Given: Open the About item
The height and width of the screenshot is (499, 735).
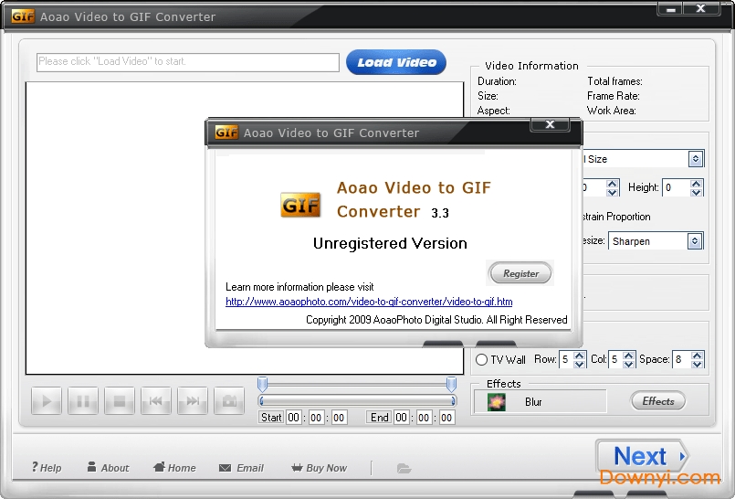Looking at the screenshot, I should (108, 468).
